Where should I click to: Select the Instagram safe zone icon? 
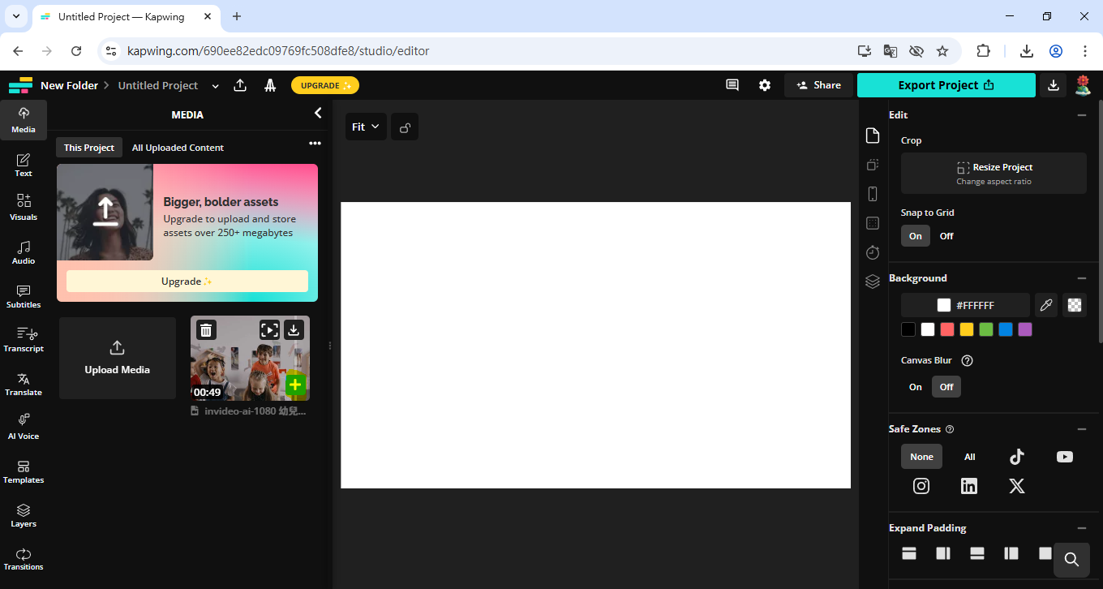click(921, 486)
